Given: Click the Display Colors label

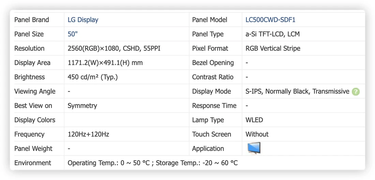Looking at the screenshot, I should click(35, 120).
